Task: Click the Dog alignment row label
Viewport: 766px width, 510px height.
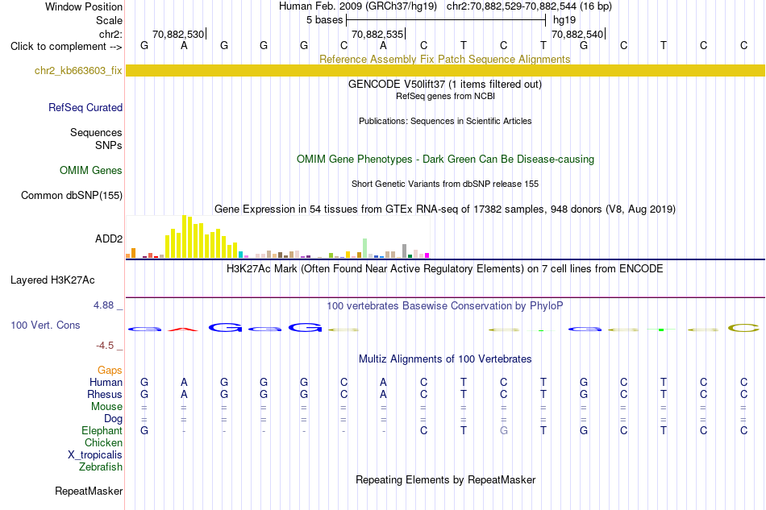Action: coord(114,419)
